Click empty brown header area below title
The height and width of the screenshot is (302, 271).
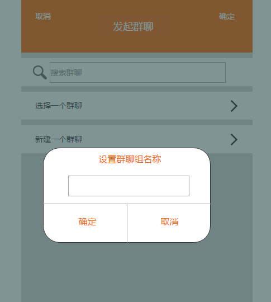137,43
